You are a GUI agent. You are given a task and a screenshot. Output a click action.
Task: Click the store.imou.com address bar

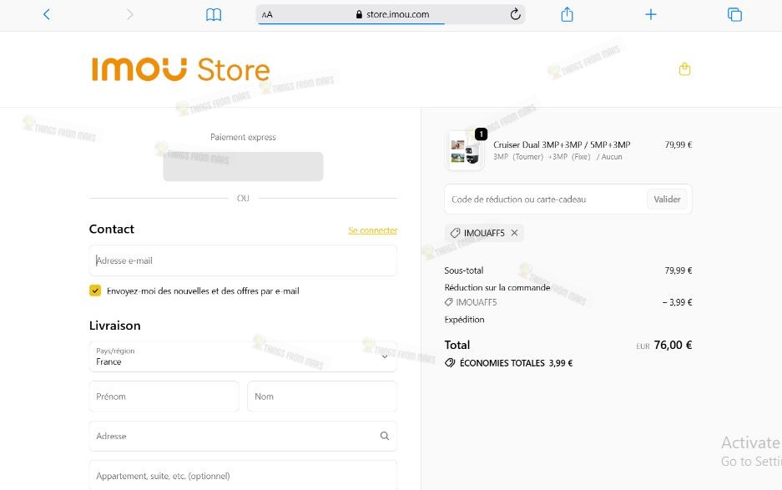tap(391, 14)
